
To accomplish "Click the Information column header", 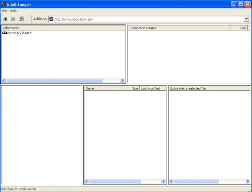I will tap(63, 28).
